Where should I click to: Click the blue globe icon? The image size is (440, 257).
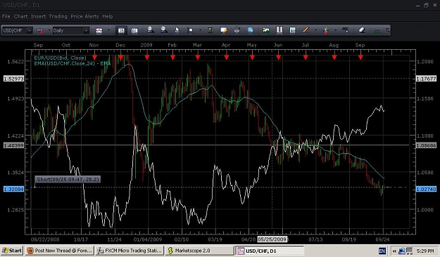pyautogui.click(x=250, y=30)
